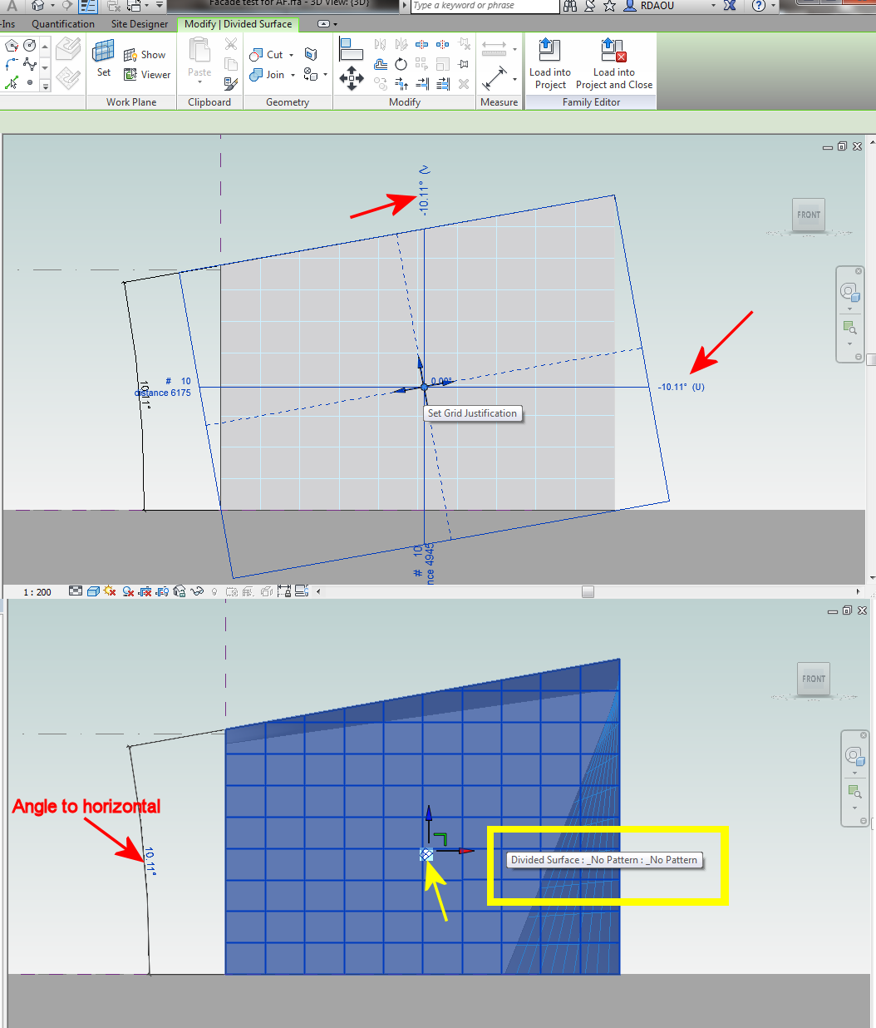The width and height of the screenshot is (876, 1028).
Task: Expand the steering wheel dropdown arrow
Action: click(x=849, y=307)
